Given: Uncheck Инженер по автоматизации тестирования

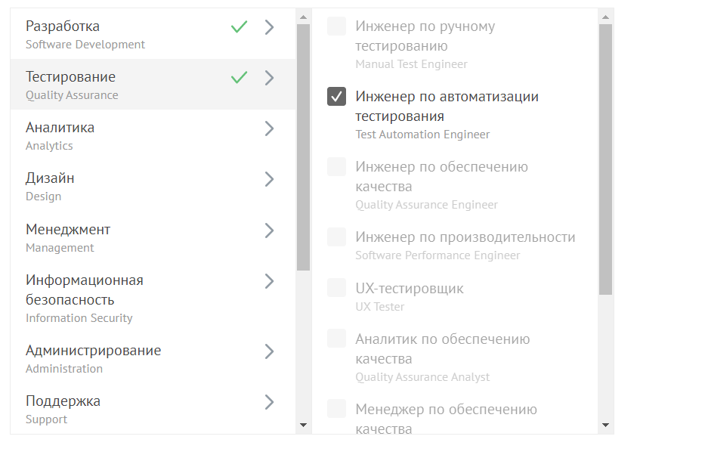Looking at the screenshot, I should 336,96.
